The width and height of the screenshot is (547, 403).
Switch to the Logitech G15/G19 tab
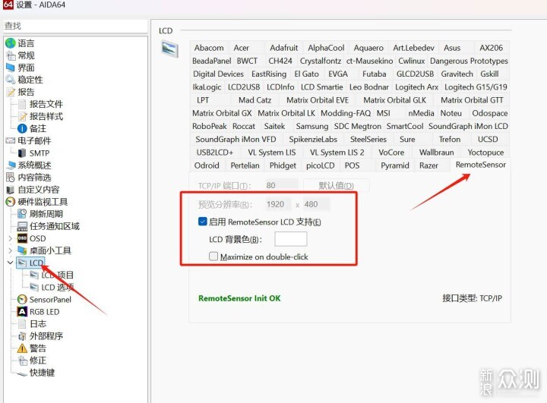(x=476, y=87)
